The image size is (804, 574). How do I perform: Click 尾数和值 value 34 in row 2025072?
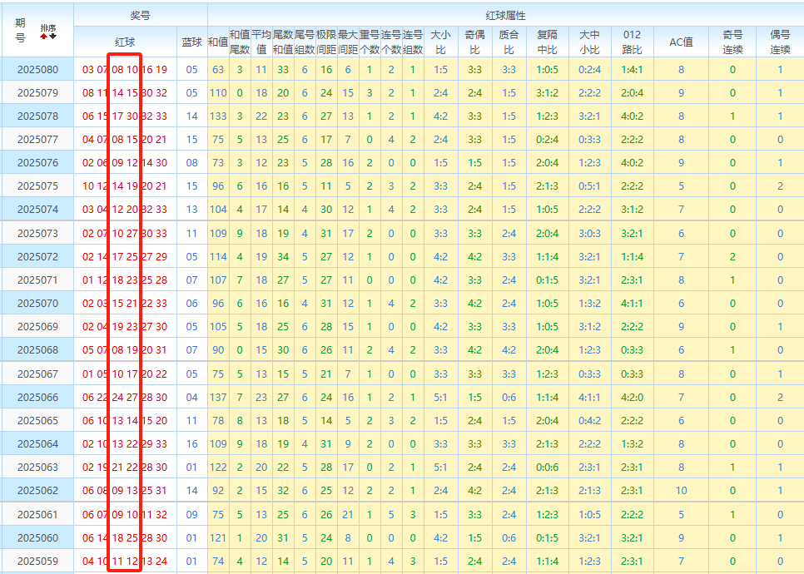click(x=282, y=257)
